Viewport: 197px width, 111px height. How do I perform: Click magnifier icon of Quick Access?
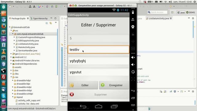(149, 12)
